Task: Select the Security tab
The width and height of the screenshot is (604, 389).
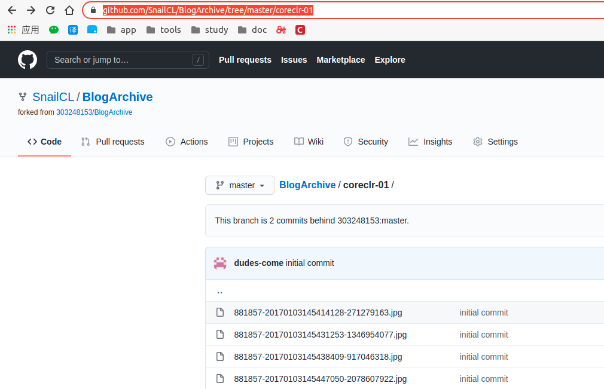Action: coord(365,142)
